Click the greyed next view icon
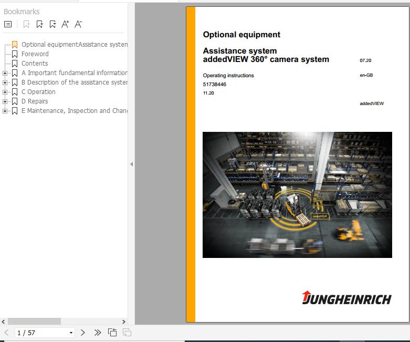Image resolution: width=410 pixels, height=342 pixels. tap(127, 333)
